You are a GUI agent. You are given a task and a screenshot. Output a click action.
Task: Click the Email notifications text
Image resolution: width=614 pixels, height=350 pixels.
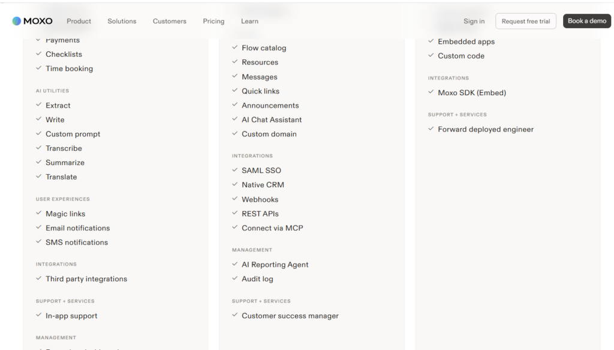[78, 228]
